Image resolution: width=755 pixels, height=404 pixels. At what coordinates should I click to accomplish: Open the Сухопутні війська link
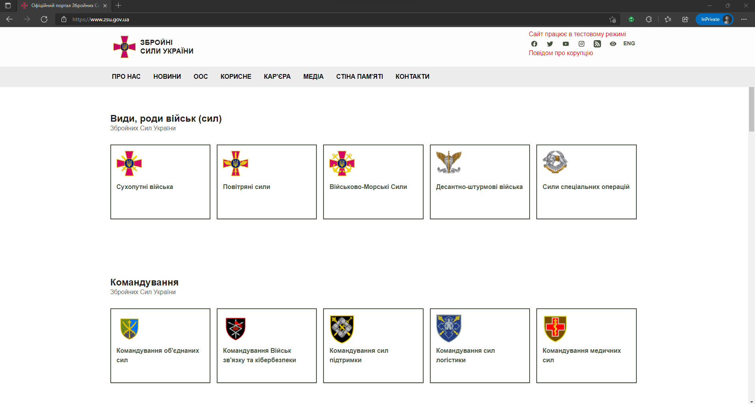(145, 187)
